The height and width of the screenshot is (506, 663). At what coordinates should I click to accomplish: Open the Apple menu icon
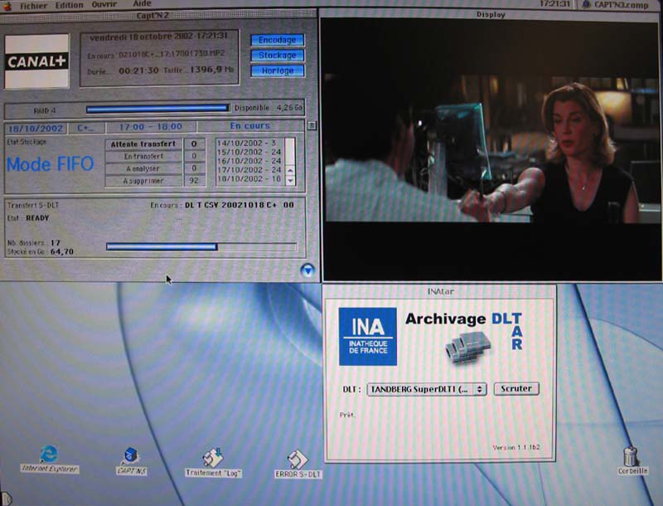point(7,6)
